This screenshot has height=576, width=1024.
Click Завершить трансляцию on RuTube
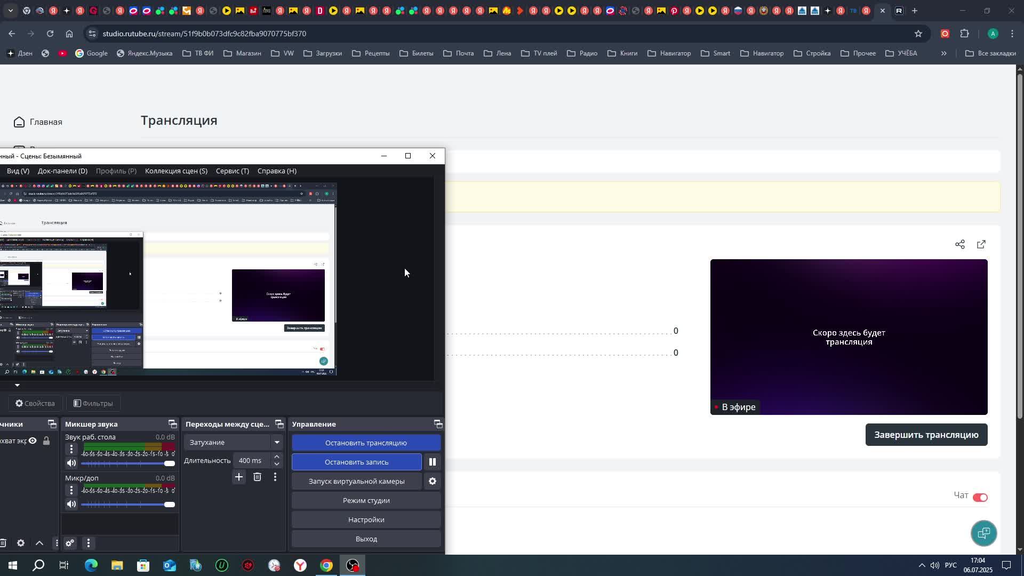pos(926,435)
